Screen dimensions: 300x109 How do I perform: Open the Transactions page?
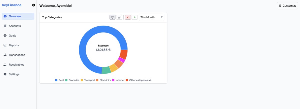[17, 55]
